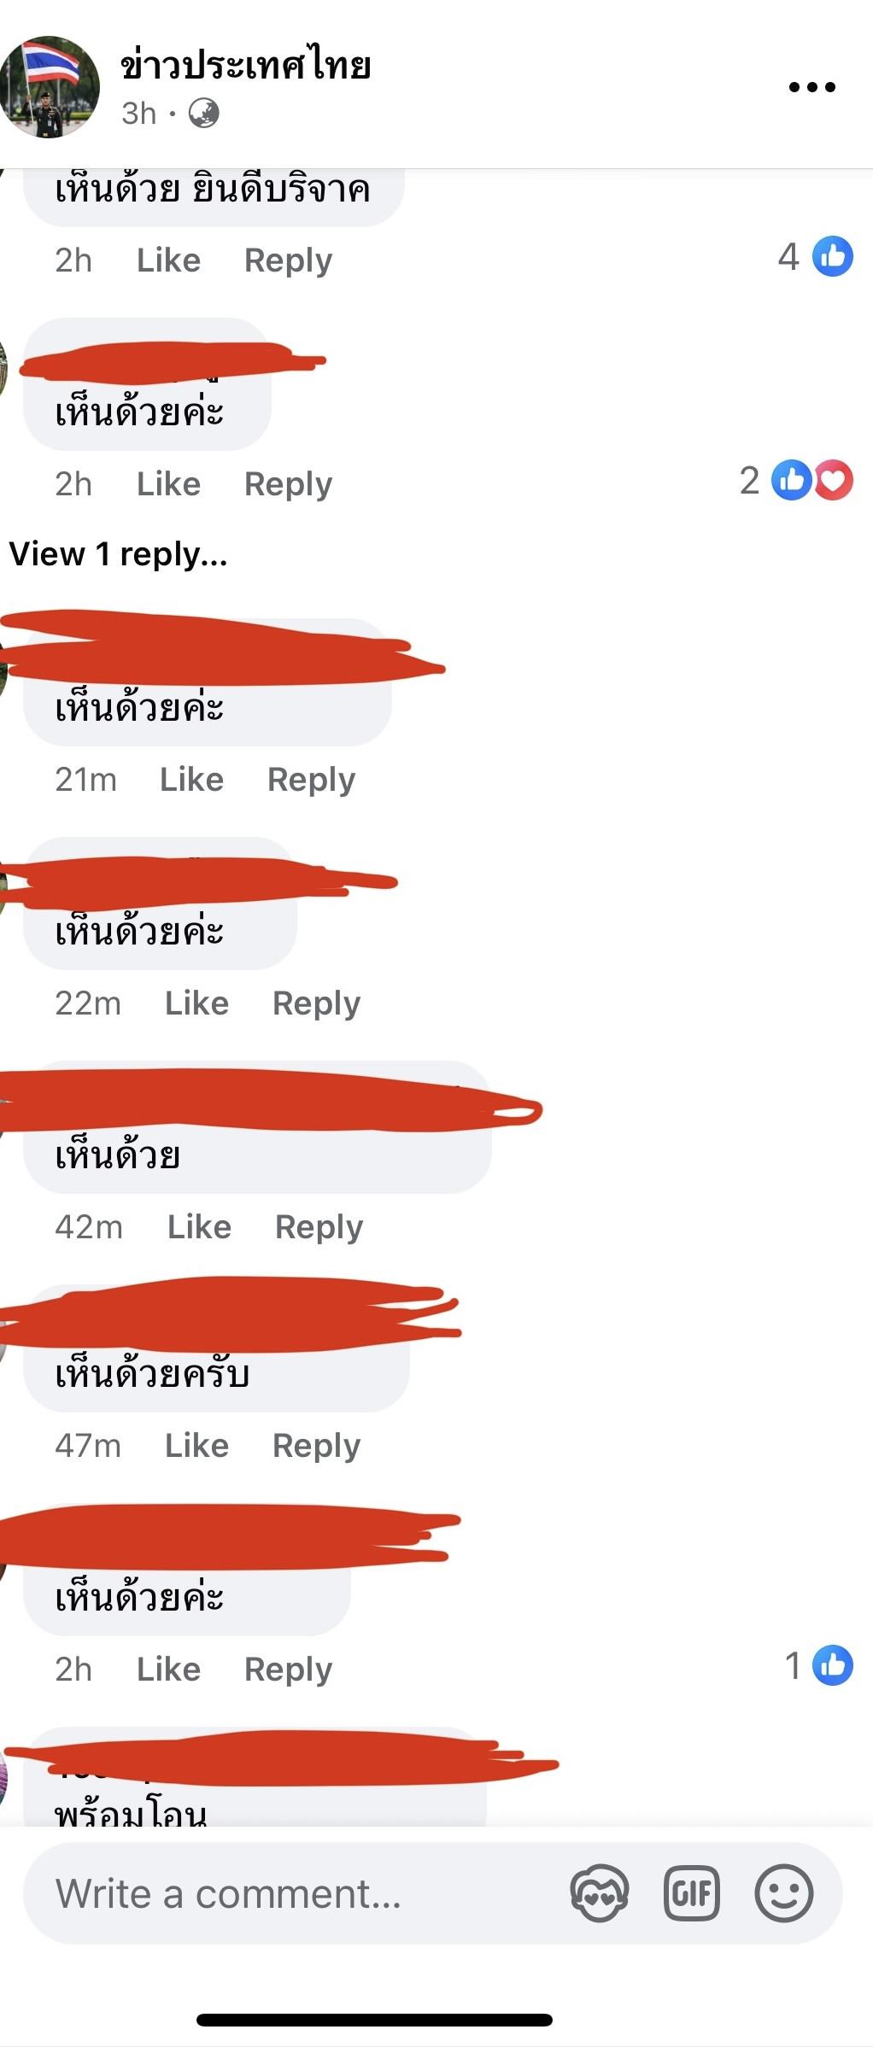Reply to the เห็นด้วย ยินดีบริจาค comment
The width and height of the screenshot is (873, 2047).
coord(288,260)
